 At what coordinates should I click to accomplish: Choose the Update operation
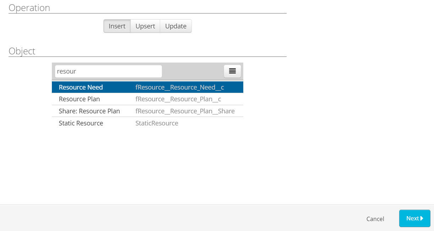click(176, 26)
